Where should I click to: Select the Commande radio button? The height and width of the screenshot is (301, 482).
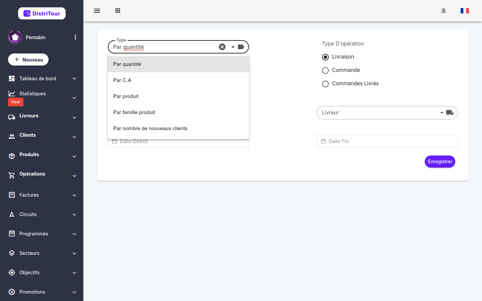click(x=325, y=71)
